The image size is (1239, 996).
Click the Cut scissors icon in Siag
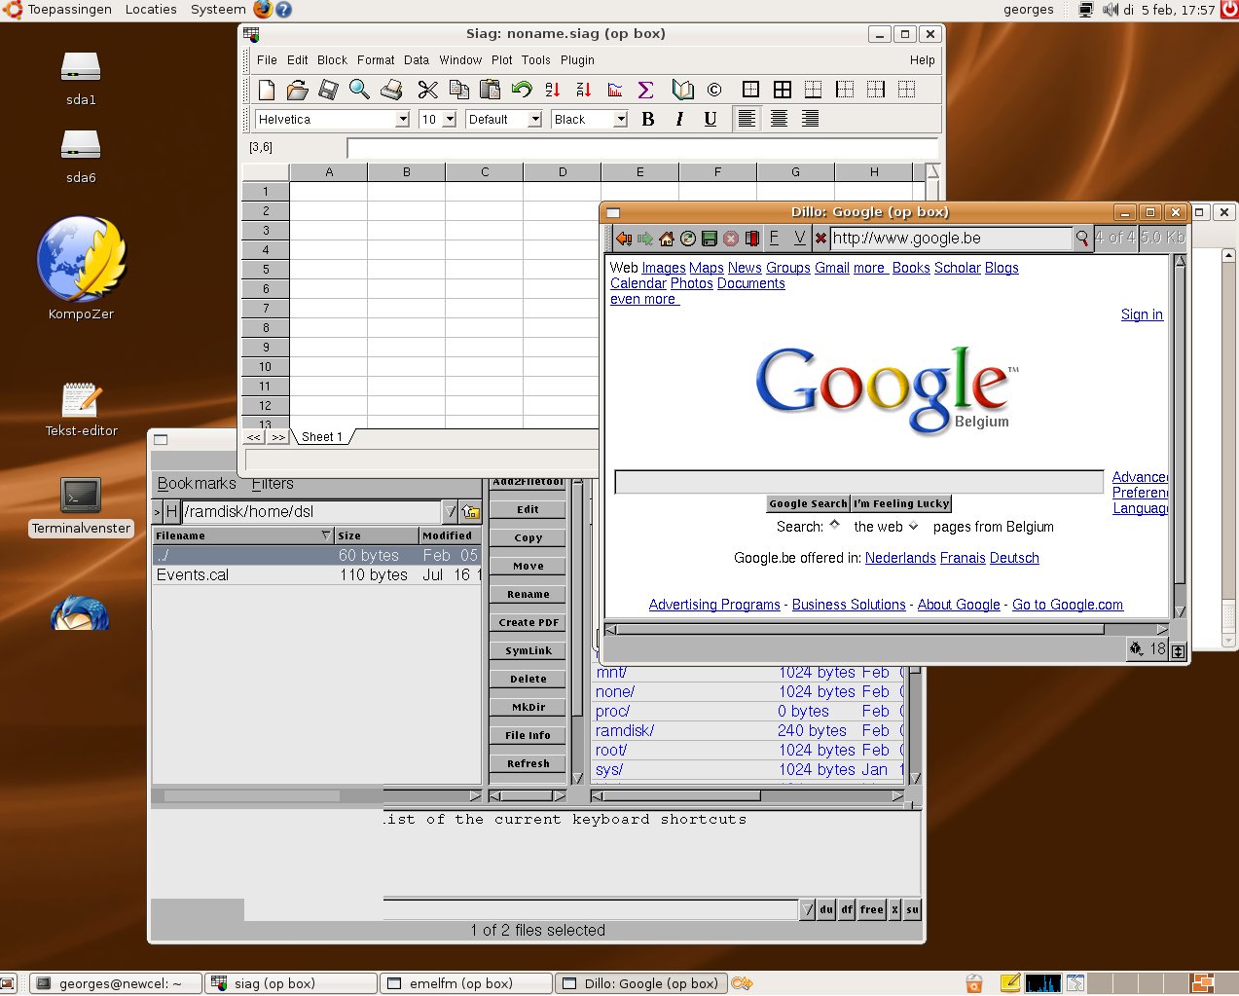428,90
